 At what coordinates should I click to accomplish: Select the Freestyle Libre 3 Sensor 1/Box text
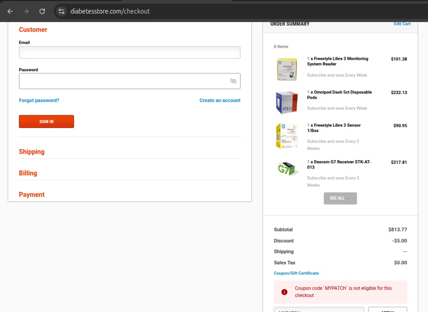(x=334, y=128)
